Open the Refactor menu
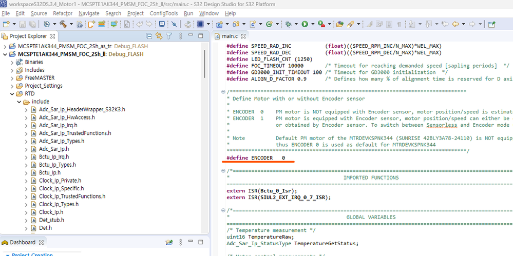 pos(63,13)
